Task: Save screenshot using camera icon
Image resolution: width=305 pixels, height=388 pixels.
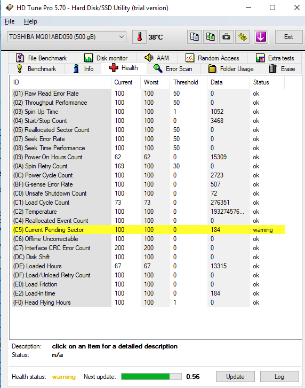Action: 227,37
